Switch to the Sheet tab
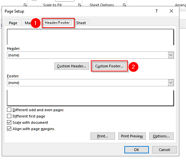 click(x=81, y=23)
